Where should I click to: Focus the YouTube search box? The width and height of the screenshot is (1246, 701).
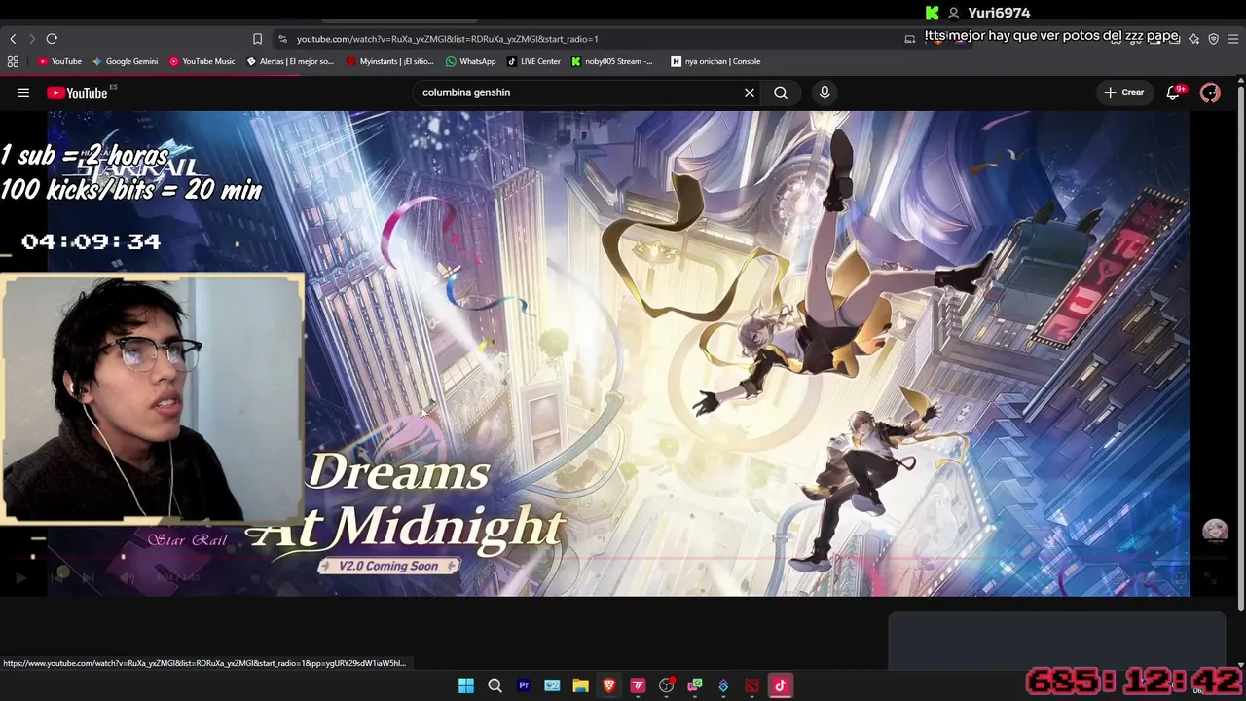[x=577, y=92]
